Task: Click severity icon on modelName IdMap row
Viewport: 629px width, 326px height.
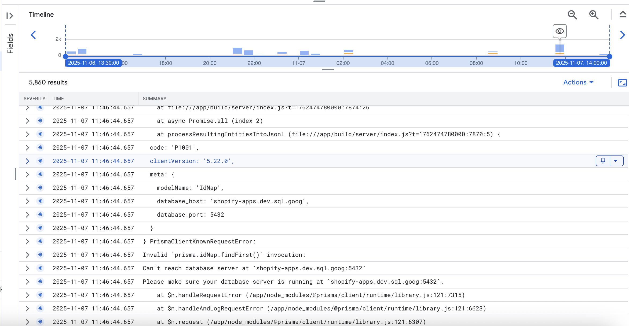Action: pyautogui.click(x=40, y=188)
